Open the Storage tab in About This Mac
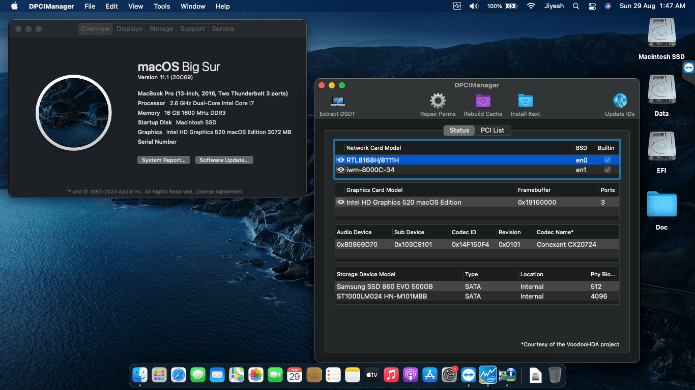 tap(161, 29)
